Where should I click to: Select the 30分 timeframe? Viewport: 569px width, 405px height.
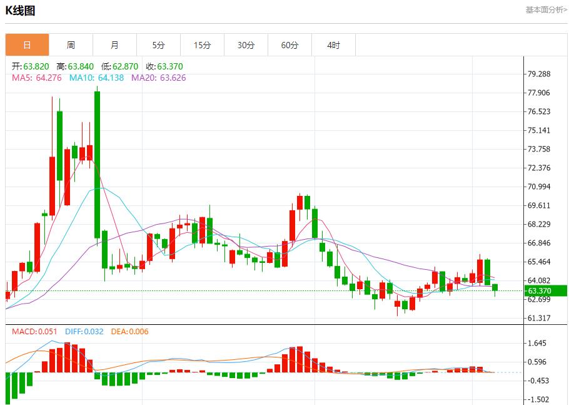246,44
